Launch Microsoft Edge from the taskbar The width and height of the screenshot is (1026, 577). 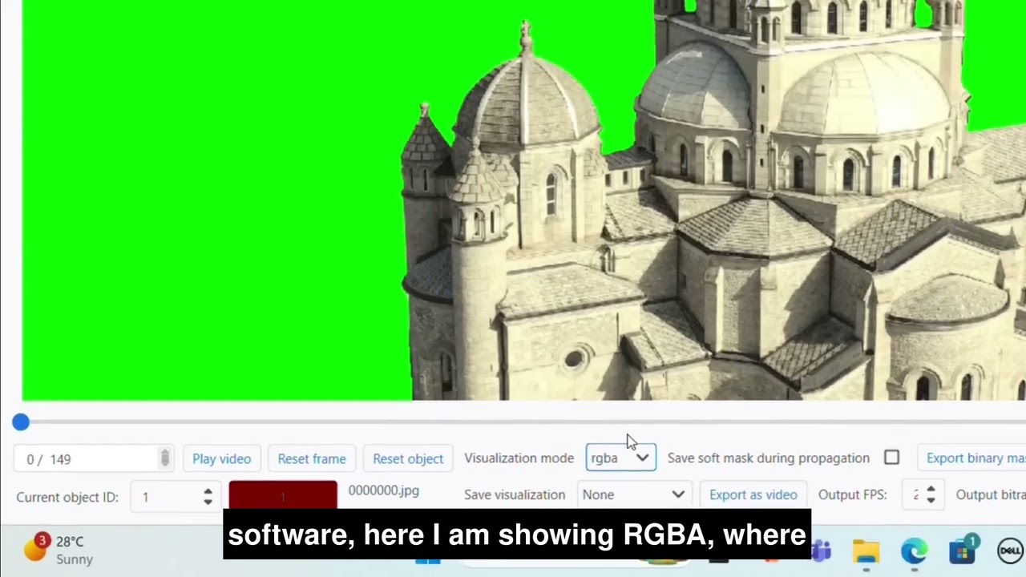coord(913,551)
